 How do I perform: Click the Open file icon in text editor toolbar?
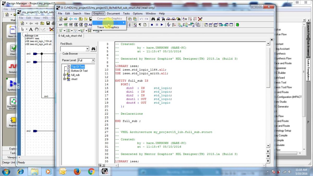click(66, 19)
